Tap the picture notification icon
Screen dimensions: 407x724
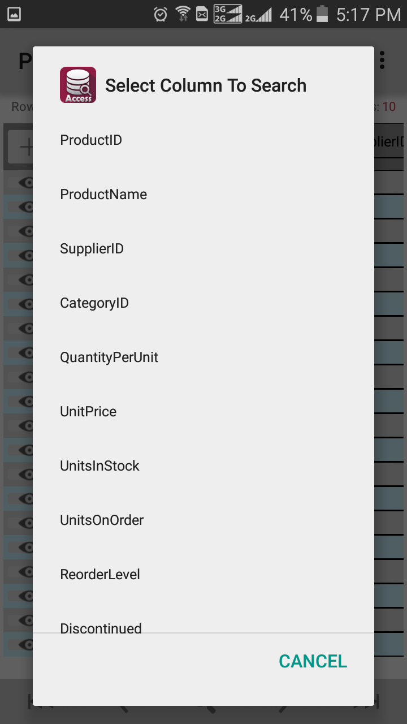click(14, 14)
